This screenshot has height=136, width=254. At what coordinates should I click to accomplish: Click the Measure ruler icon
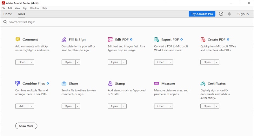coord(157,83)
